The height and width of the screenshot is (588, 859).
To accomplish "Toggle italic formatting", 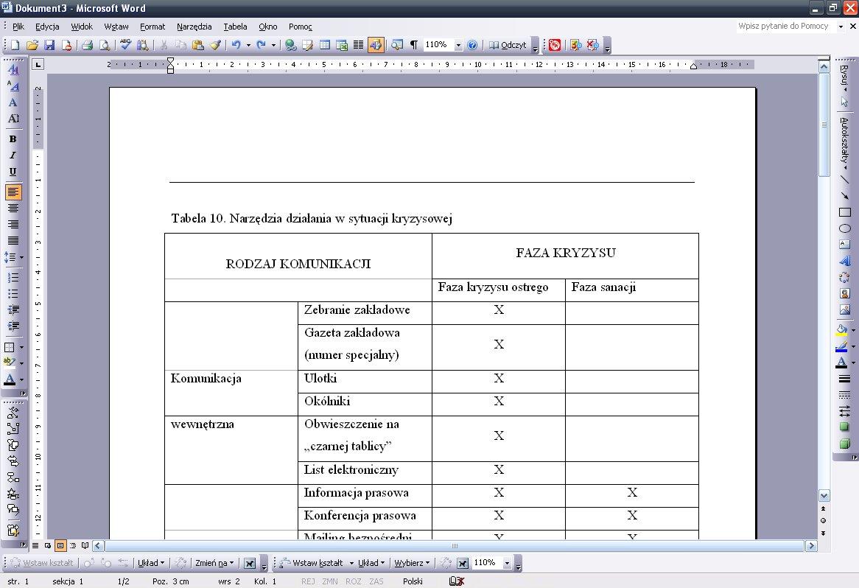I will (13, 155).
